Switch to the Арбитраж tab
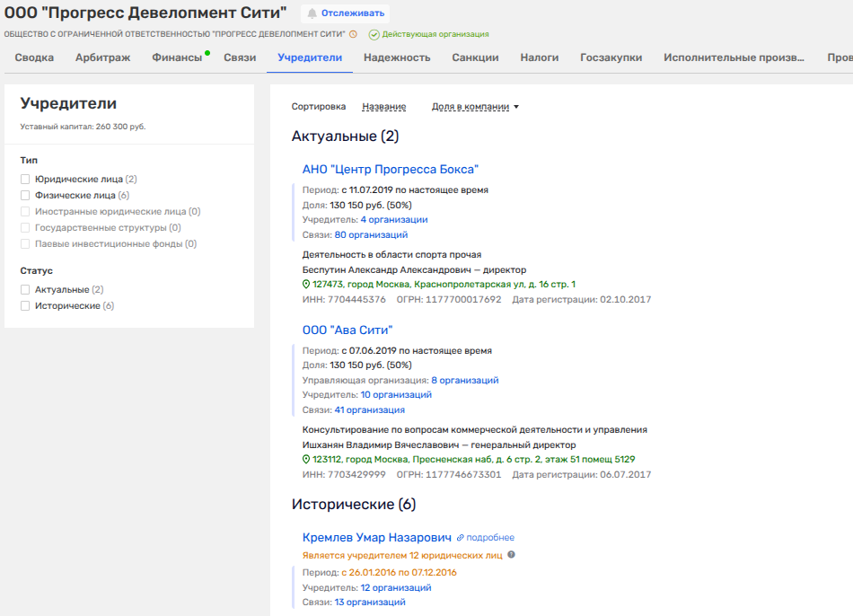This screenshot has height=616, width=853. 102,57
